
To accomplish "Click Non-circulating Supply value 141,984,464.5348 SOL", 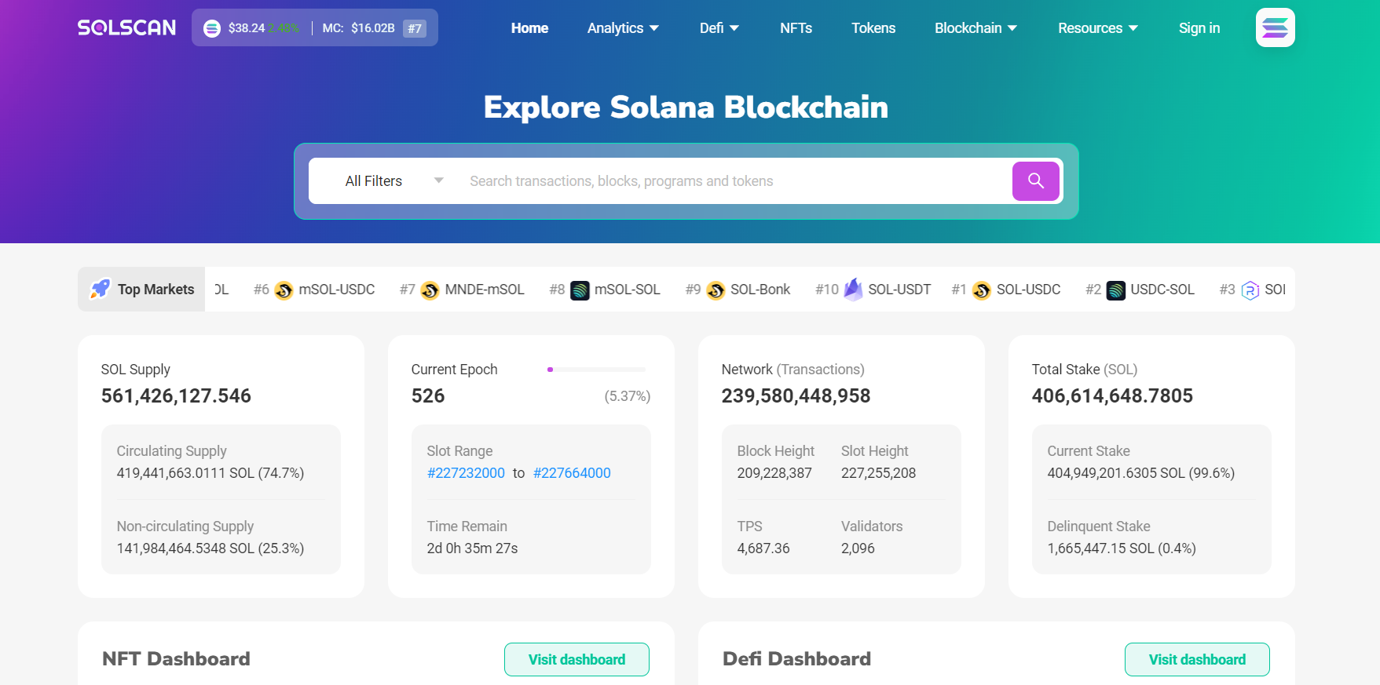I will click(210, 548).
